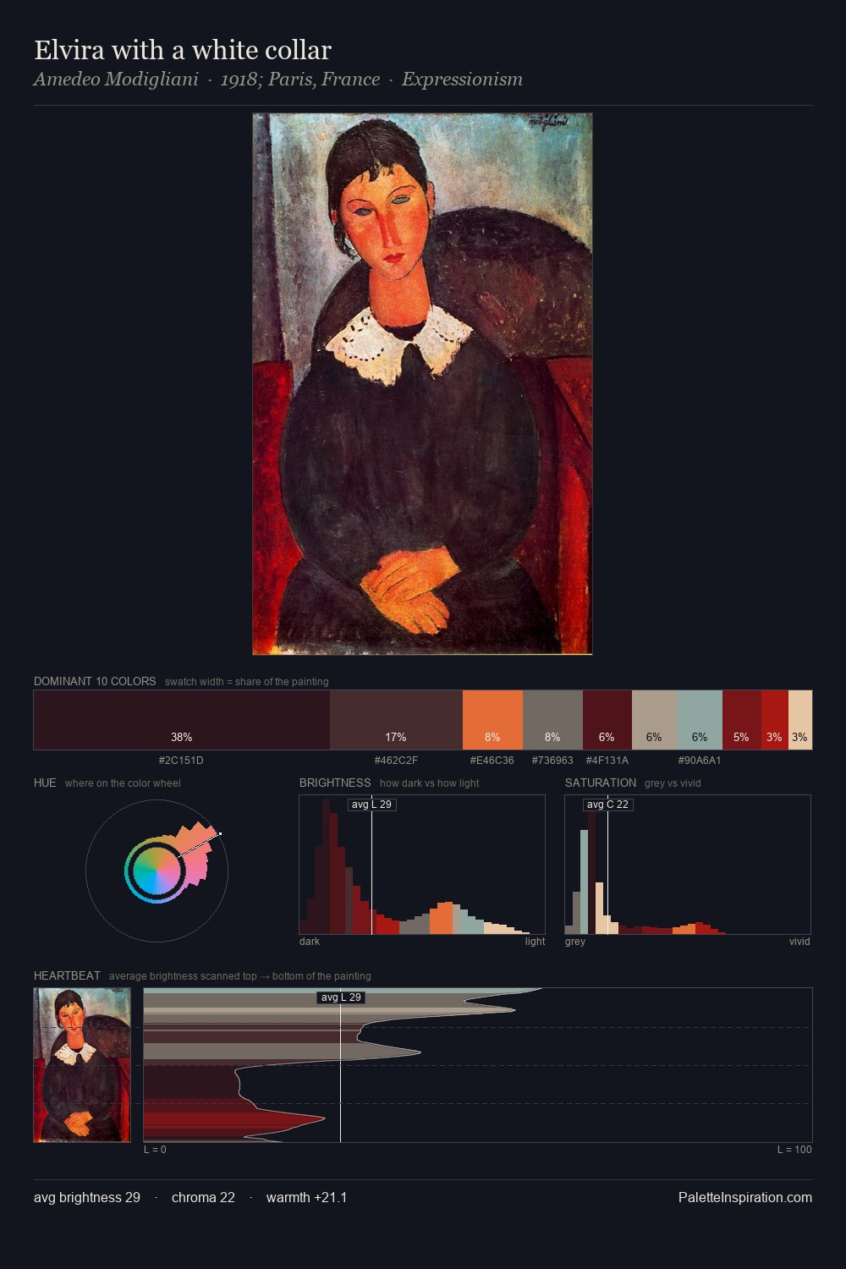Pick the 8% grey swatch #736963

pos(552,720)
